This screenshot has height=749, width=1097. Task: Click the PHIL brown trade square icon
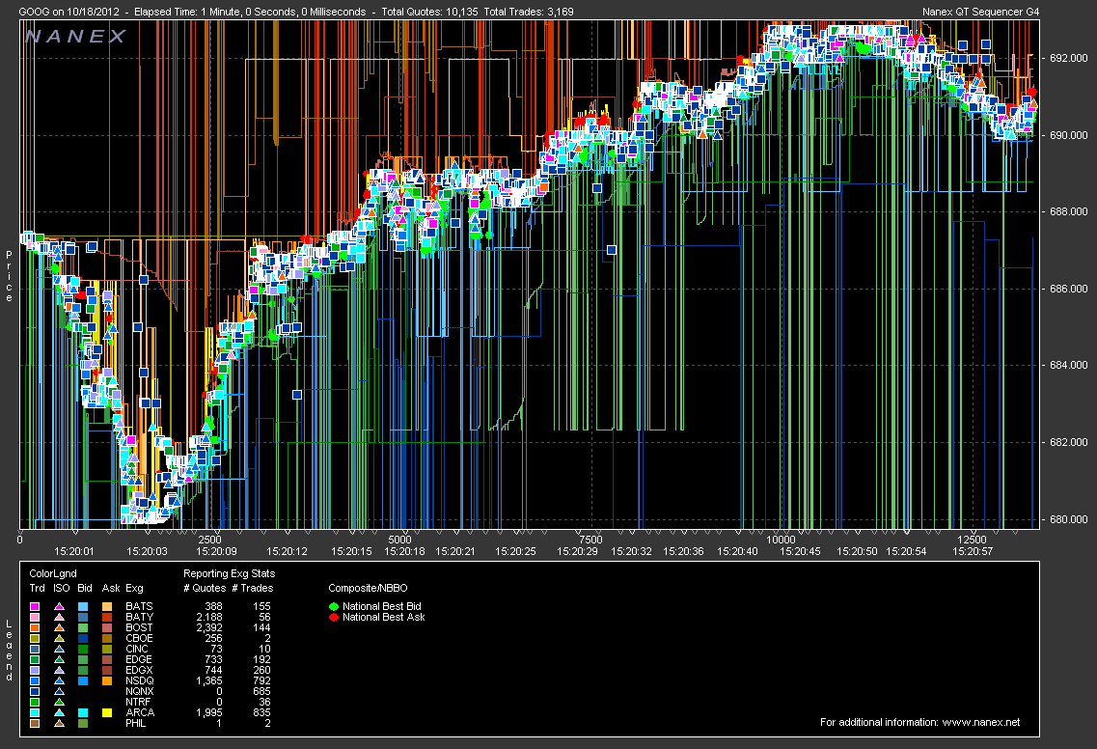(35, 723)
